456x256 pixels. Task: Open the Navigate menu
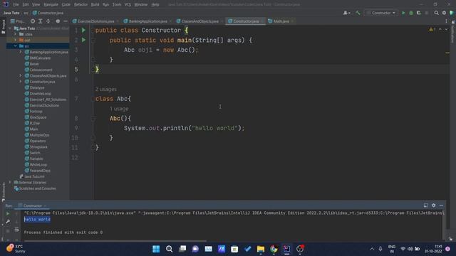51,4
